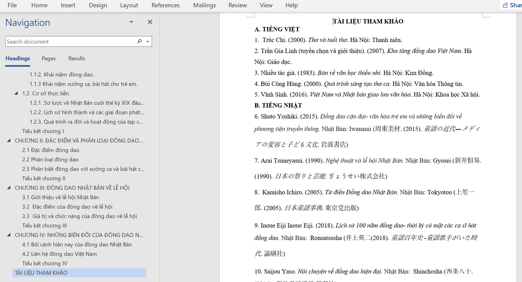
Task: Go to heading 1.2.1. Sơ lược về Nhật Bản
Action: (x=87, y=103)
